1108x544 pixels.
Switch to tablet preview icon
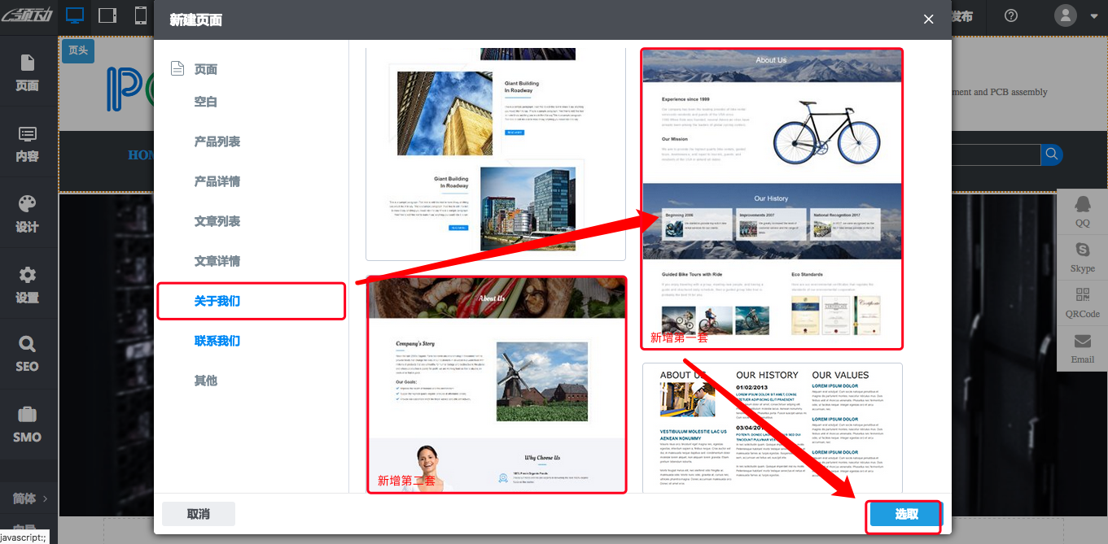(x=107, y=15)
